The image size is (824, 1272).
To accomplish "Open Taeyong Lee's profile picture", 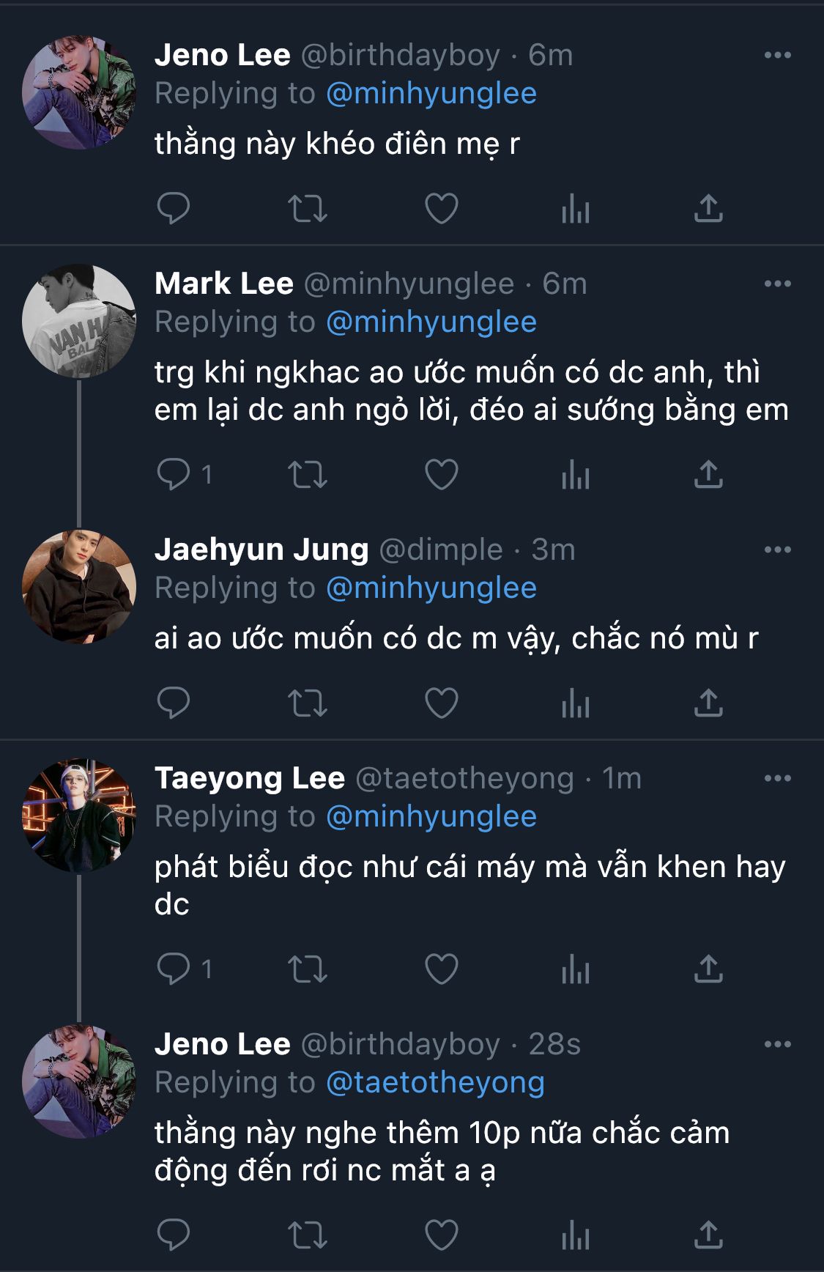I will click(79, 815).
